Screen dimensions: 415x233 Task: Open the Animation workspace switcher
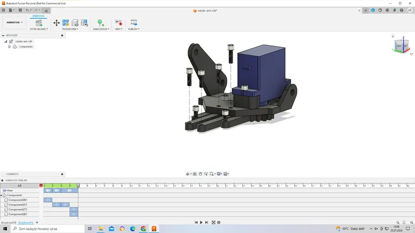pos(15,22)
